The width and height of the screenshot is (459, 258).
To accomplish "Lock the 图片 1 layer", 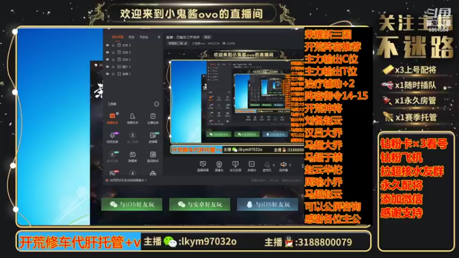I will [113, 67].
